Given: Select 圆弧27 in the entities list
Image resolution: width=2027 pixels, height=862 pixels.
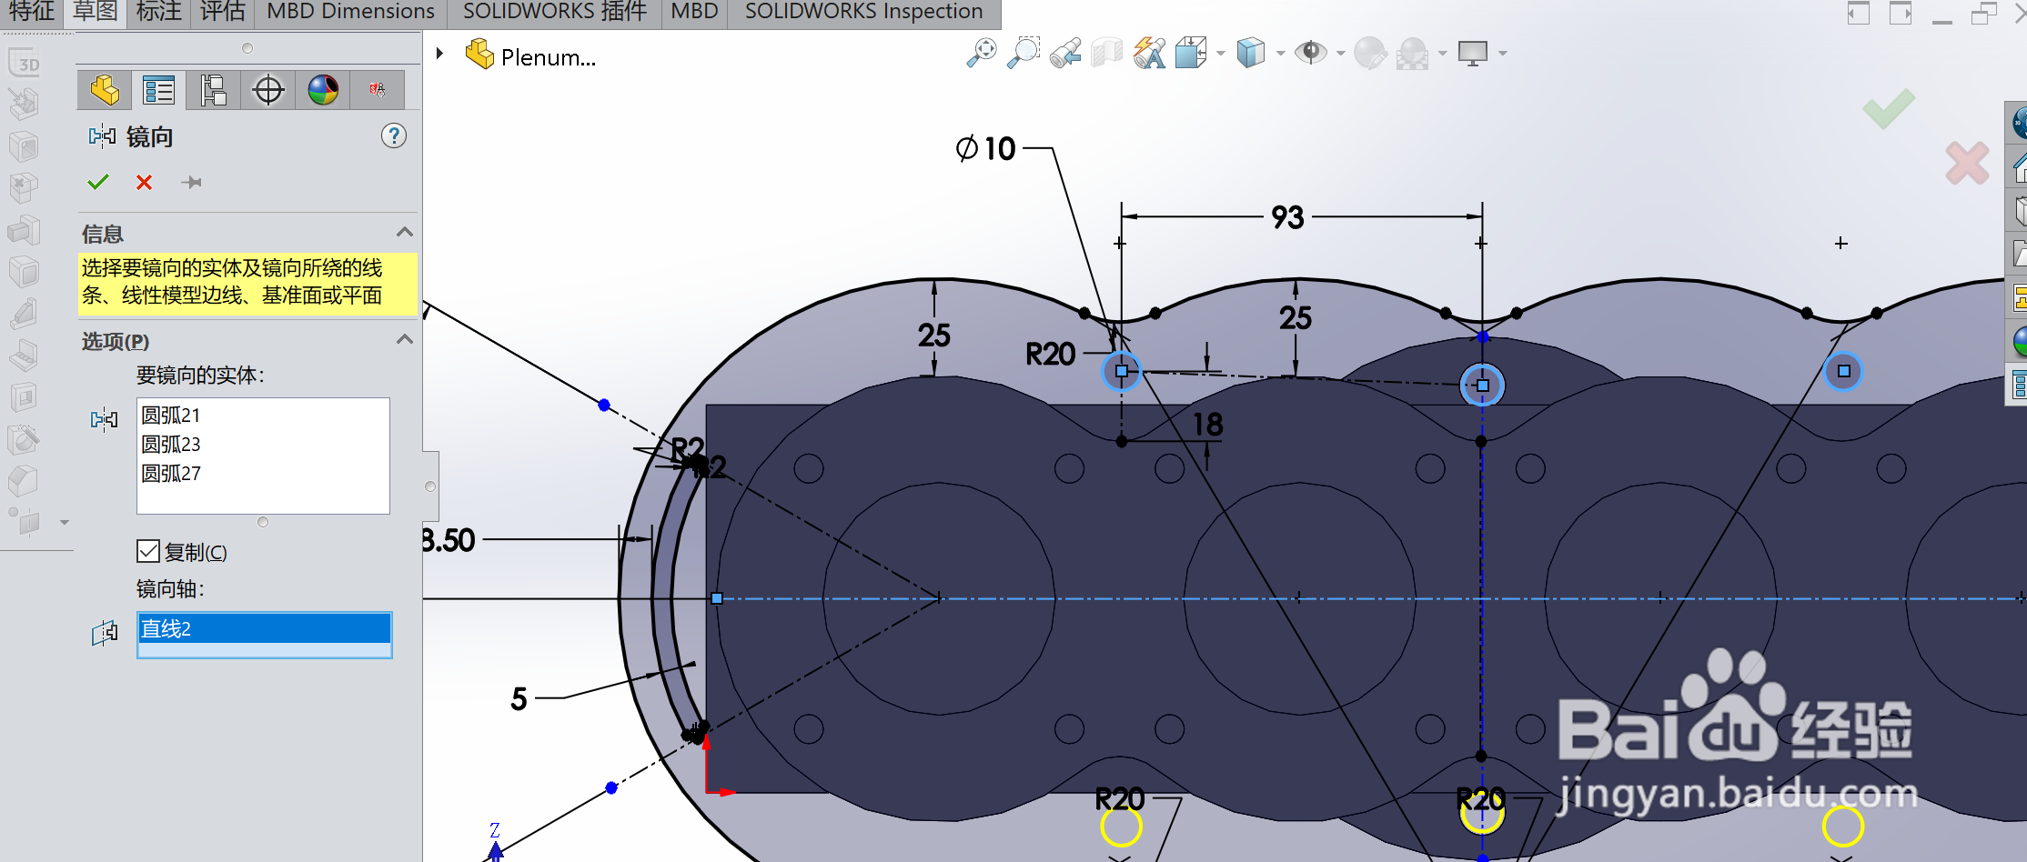Looking at the screenshot, I should coord(170,474).
